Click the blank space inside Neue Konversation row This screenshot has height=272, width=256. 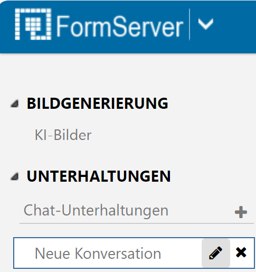click(x=181, y=253)
